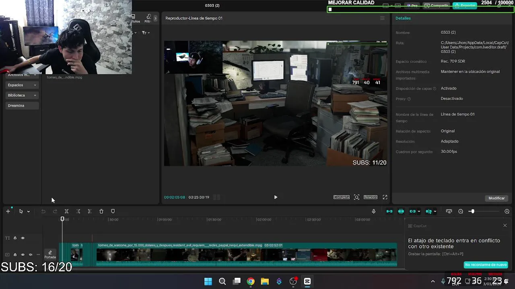Screen dimensions: 515x289
Task: Open CapCut from the taskbar
Action: click(307, 281)
